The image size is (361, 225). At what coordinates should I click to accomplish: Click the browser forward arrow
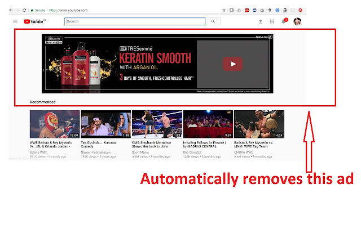click(17, 10)
